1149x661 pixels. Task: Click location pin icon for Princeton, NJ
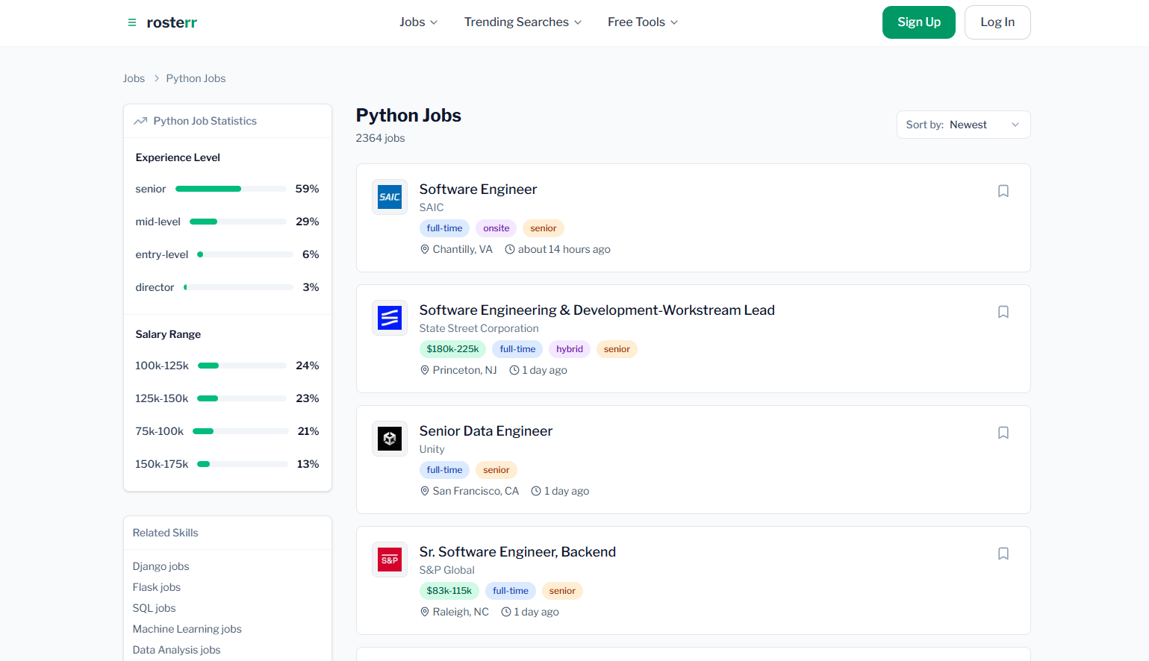point(425,370)
